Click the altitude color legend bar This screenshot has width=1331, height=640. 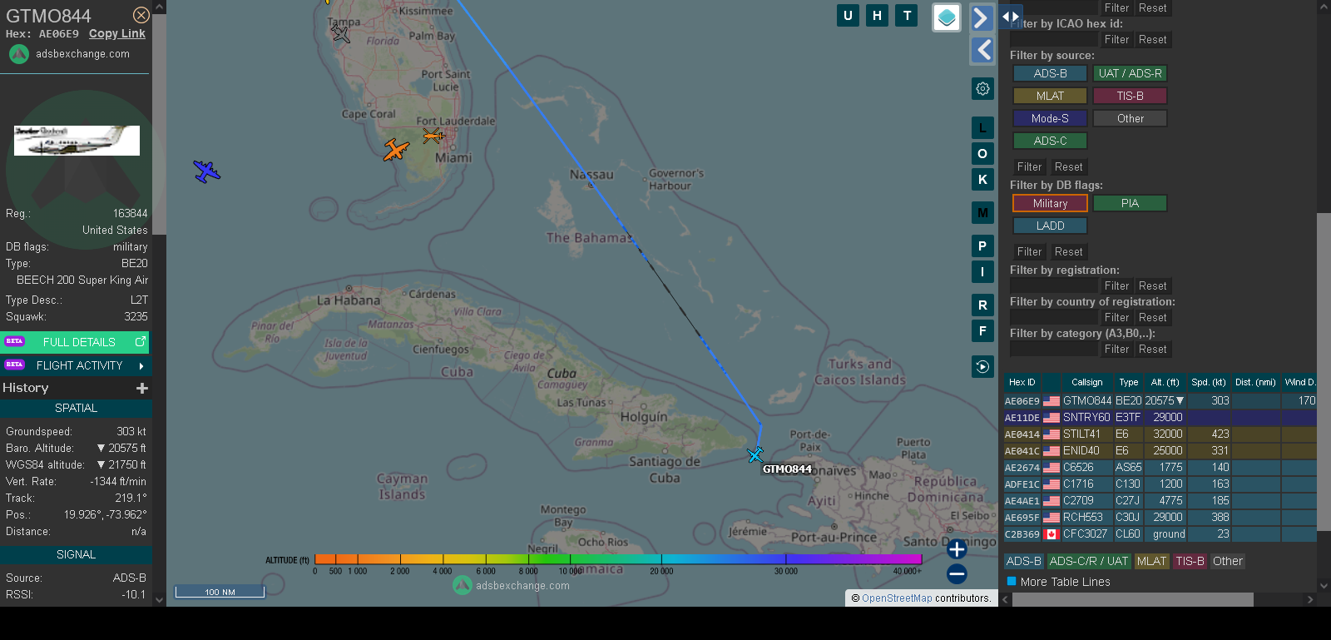[618, 559]
